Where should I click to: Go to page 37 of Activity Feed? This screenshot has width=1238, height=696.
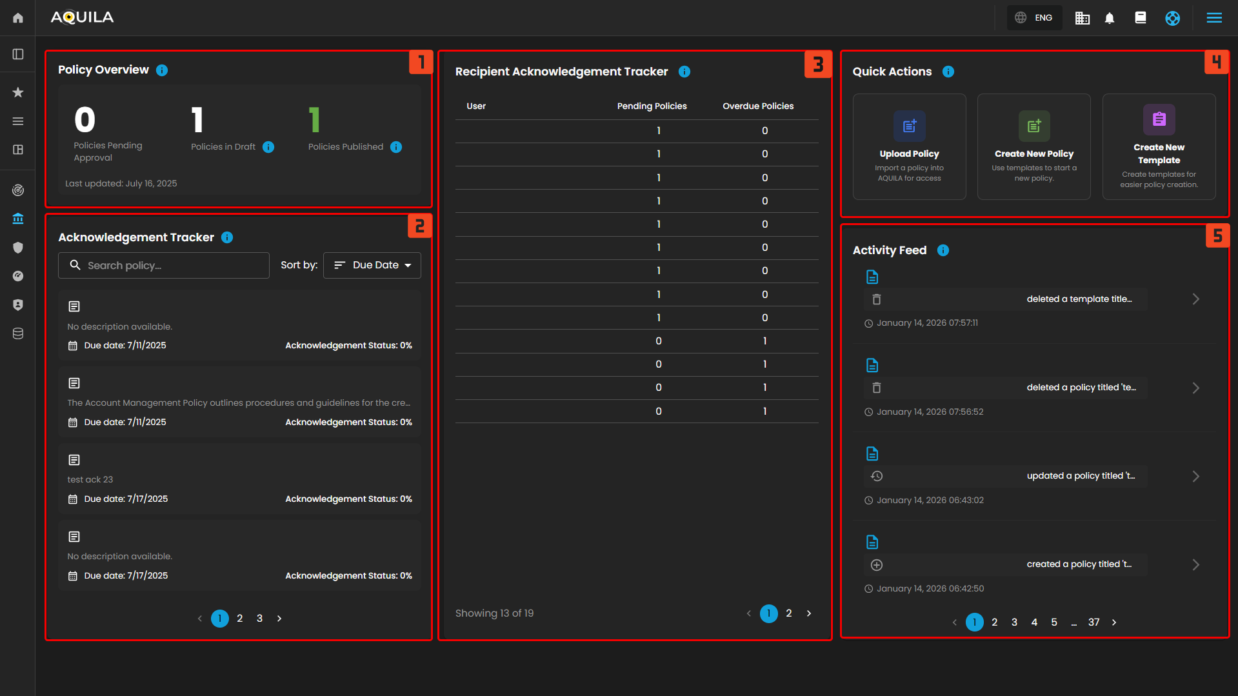1093,622
